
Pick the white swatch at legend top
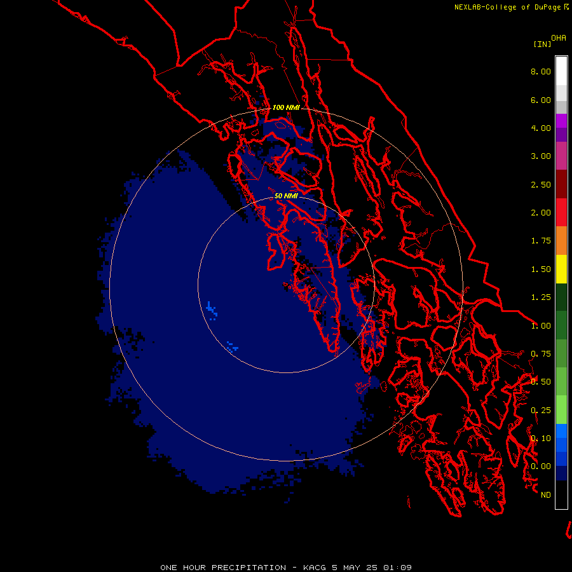(561, 71)
